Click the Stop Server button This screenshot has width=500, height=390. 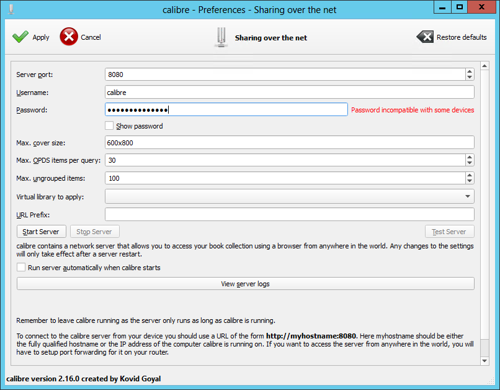coord(94,232)
